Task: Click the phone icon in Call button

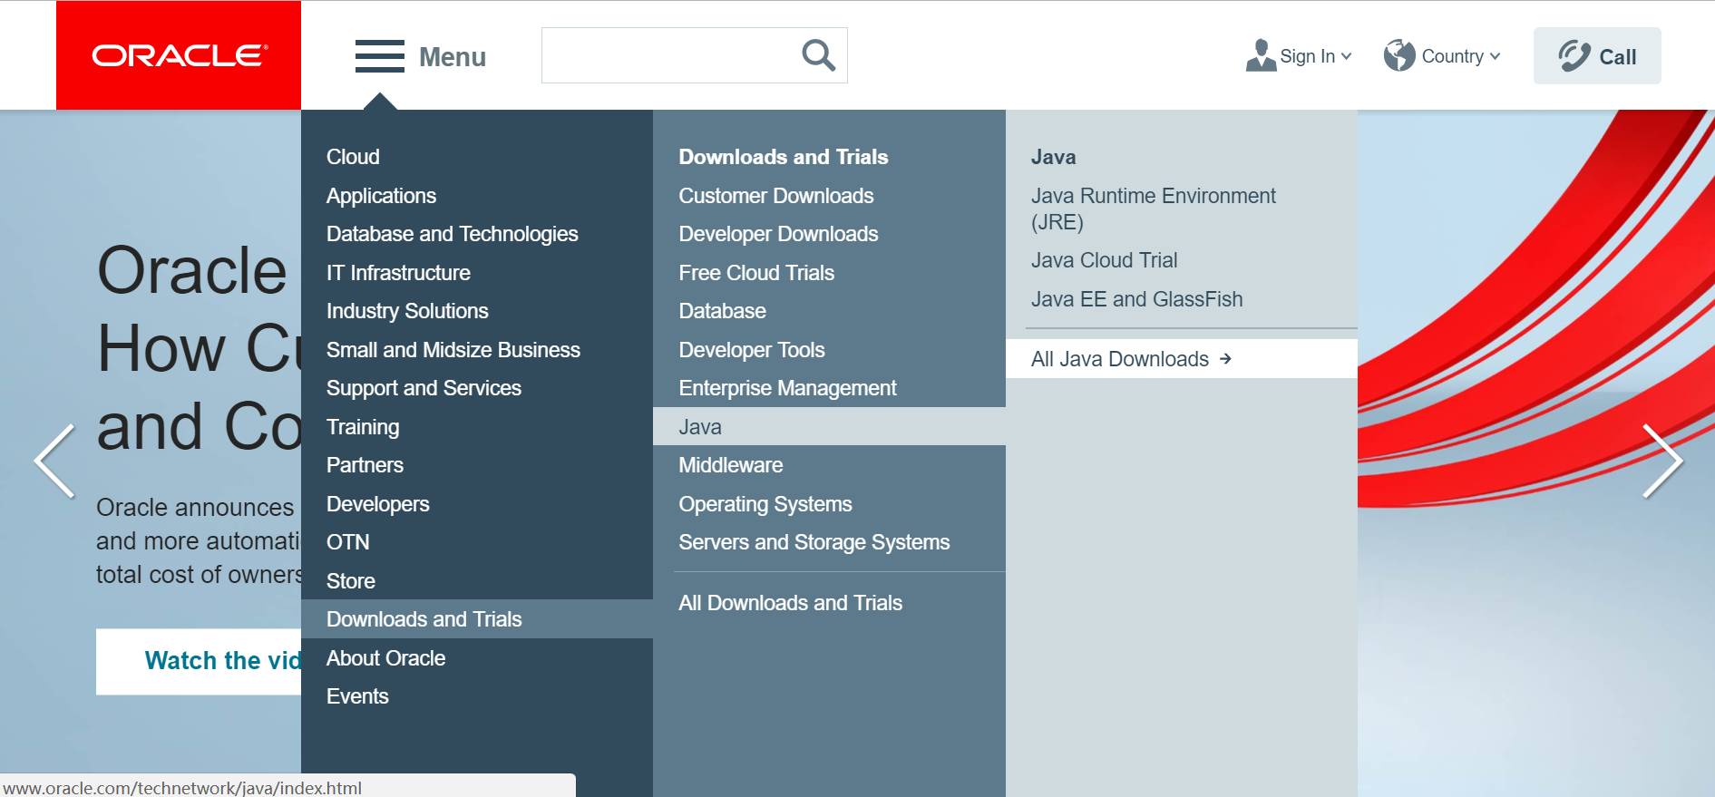Action: pyautogui.click(x=1574, y=56)
